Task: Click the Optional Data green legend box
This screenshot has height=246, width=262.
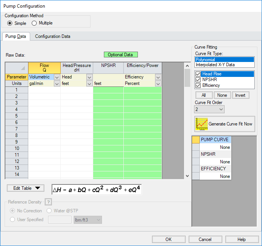Action: [121, 55]
